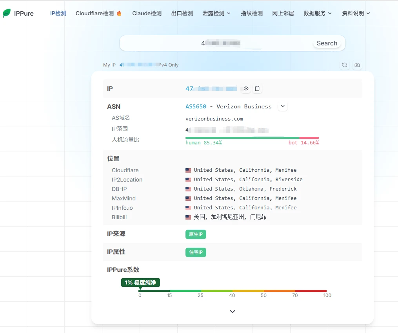Click the refresh icon beside My IP
The width and height of the screenshot is (398, 333).
[344, 65]
